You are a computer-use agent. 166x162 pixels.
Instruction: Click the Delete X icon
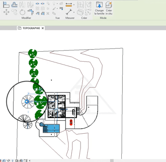[x=48, y=13]
